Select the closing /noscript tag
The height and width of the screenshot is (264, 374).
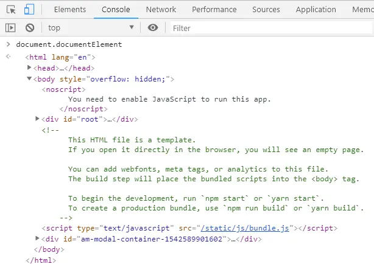[x=83, y=109]
